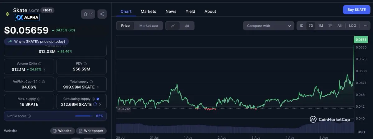Open chart more options menu

(366, 26)
